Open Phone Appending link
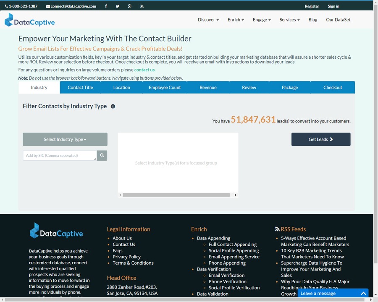Viewport: 378px width, 302px height. 227,263
